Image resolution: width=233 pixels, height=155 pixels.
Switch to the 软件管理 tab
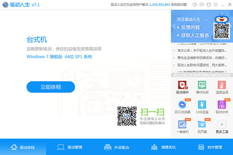210,147
